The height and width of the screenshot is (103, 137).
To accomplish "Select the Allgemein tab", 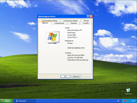I will pyautogui.click(x=45, y=23).
